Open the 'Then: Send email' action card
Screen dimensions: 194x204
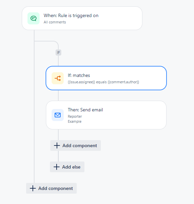click(x=106, y=115)
